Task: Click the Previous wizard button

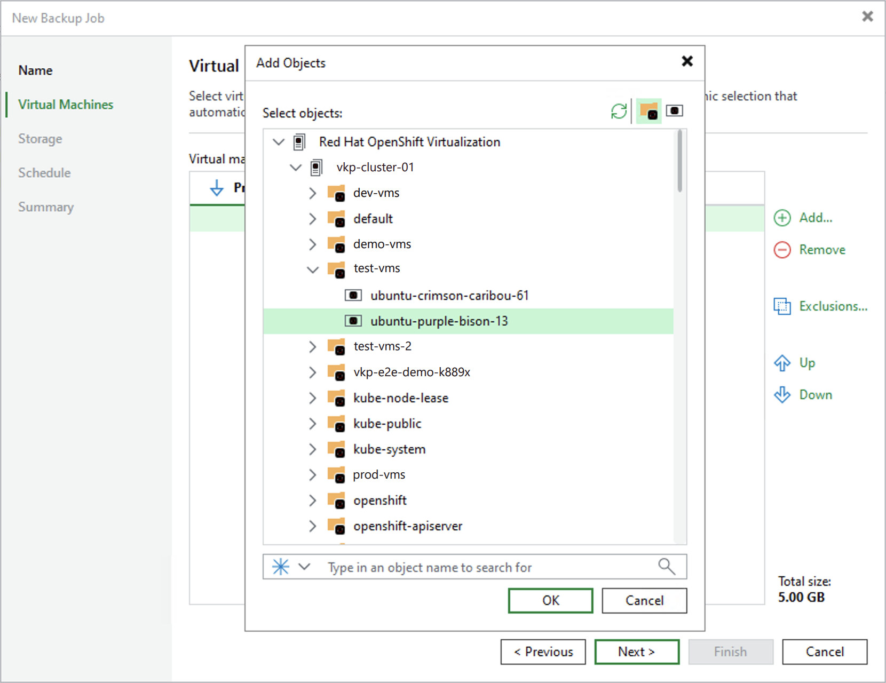Action: point(543,652)
